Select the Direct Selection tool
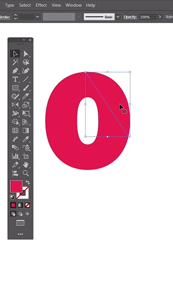The image size is (173, 308). pyautogui.click(x=26, y=53)
